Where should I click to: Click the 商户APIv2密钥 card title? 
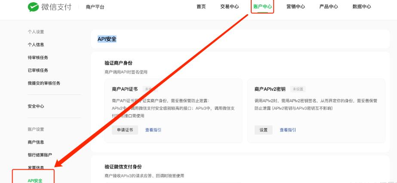coord(270,89)
